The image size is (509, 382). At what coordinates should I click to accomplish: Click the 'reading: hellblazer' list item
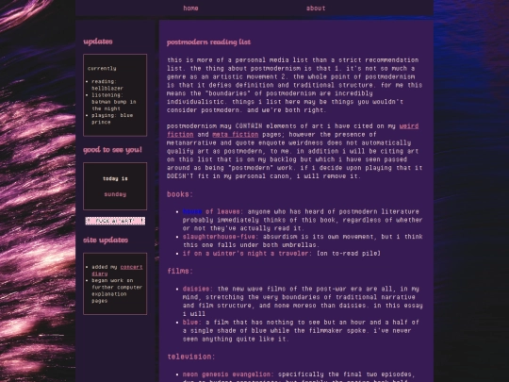click(x=107, y=85)
